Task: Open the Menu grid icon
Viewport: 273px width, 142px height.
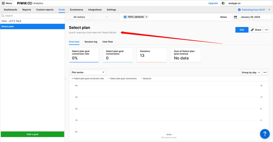Action: pos(3,3)
